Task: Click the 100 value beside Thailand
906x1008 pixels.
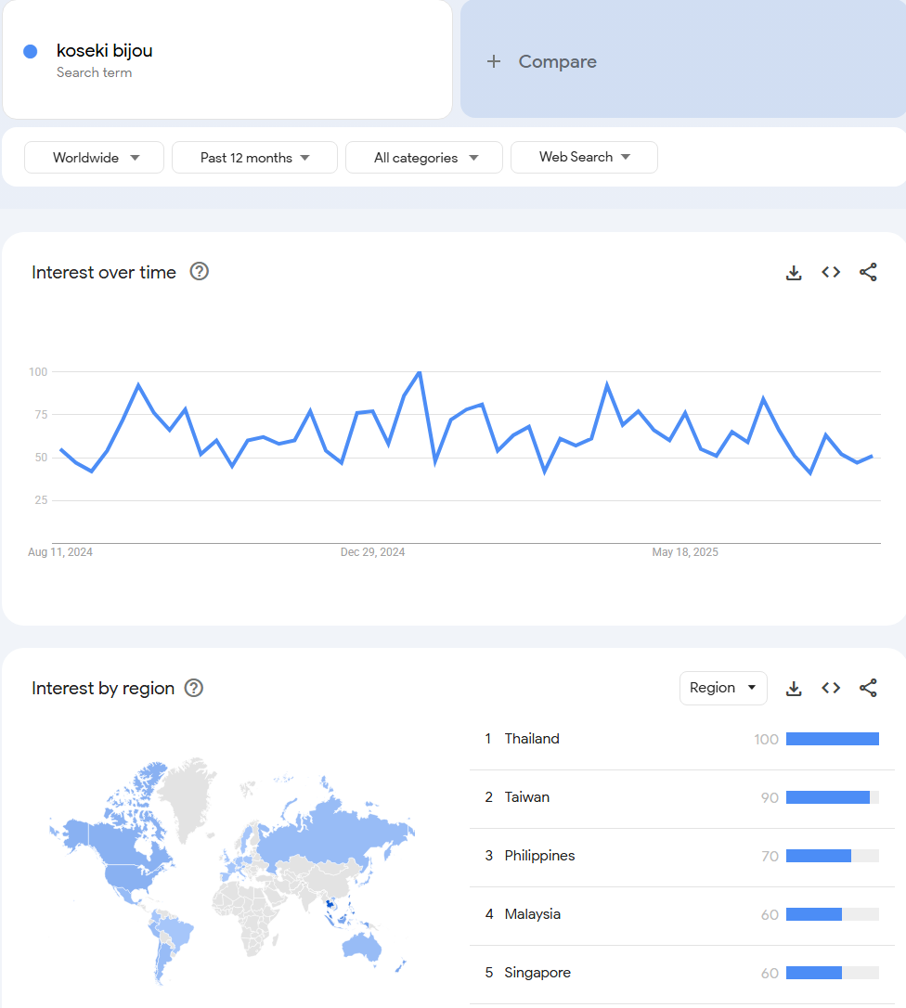Action: [x=766, y=740]
